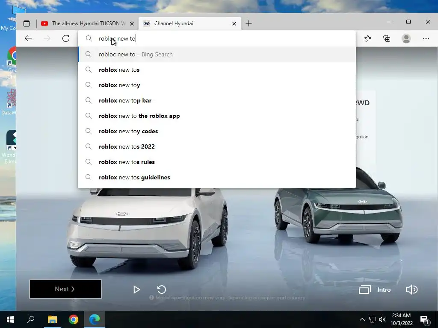This screenshot has height=328, width=438.
Task: Switch to the Channel Hyundai tab
Action: [190, 23]
